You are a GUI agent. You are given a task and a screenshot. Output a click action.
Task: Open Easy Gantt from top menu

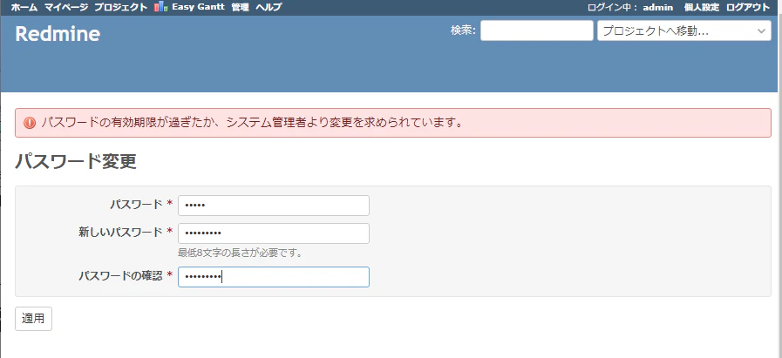(198, 7)
